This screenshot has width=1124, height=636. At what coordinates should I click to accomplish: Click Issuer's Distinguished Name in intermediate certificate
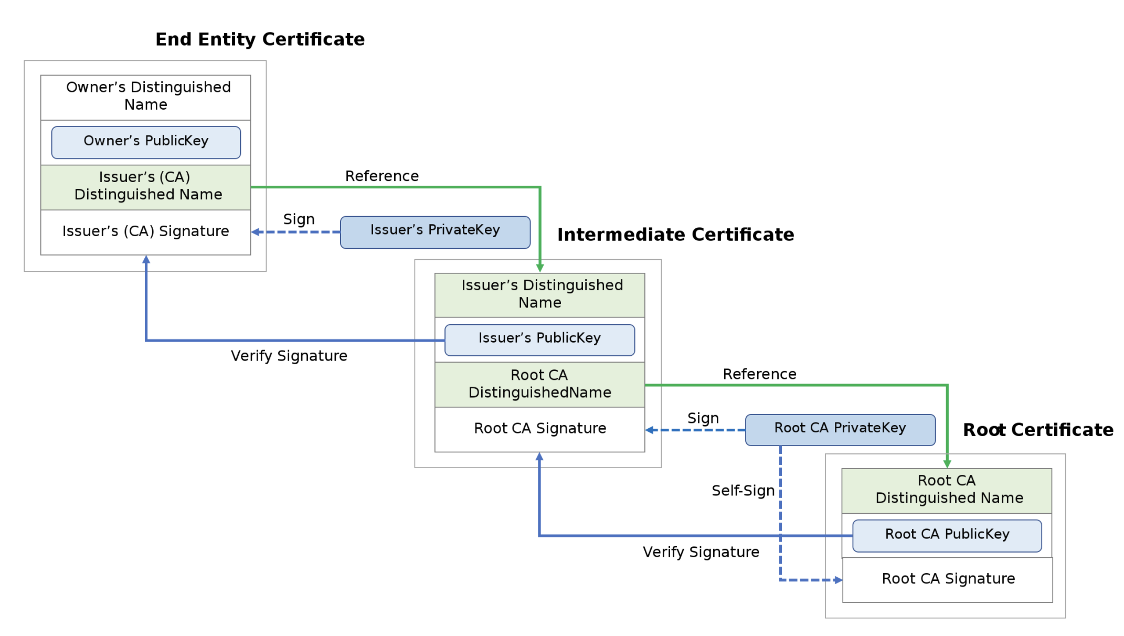[539, 294]
